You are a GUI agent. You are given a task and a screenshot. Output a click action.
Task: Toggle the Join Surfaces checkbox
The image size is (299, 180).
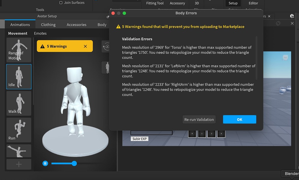(x=61, y=3)
